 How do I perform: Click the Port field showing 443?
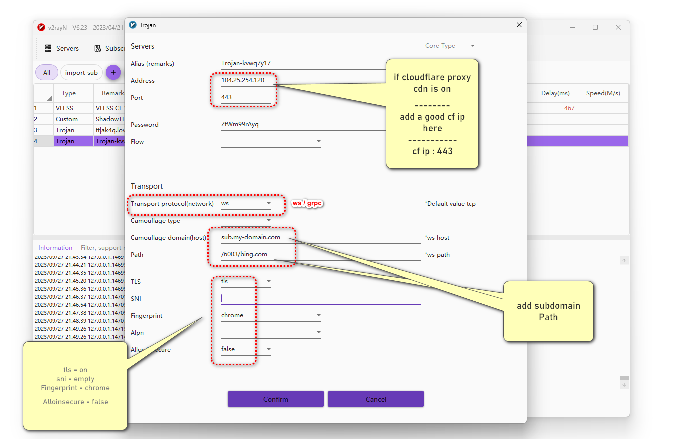pos(246,98)
